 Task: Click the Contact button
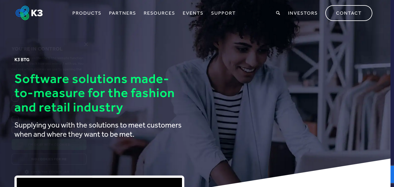[349, 13]
